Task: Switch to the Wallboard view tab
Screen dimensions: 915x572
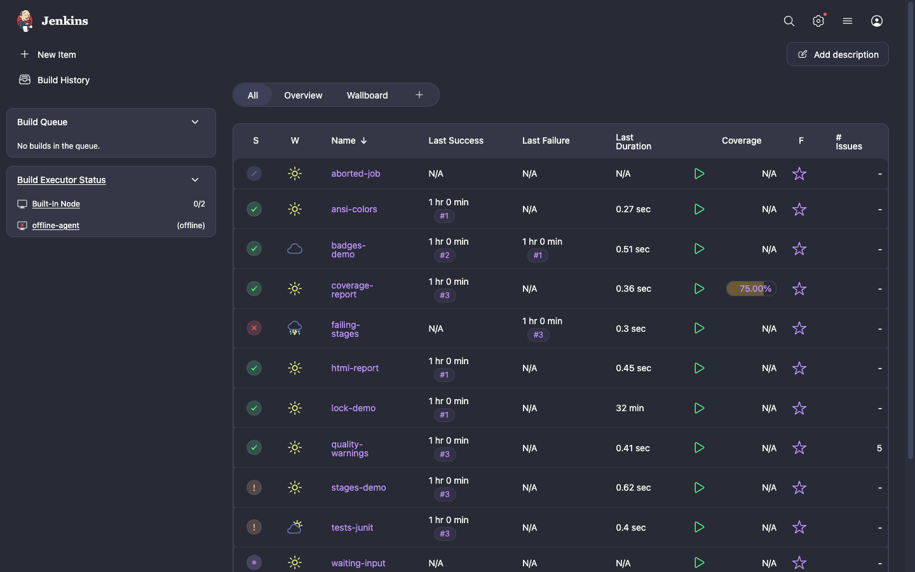Action: coord(367,95)
